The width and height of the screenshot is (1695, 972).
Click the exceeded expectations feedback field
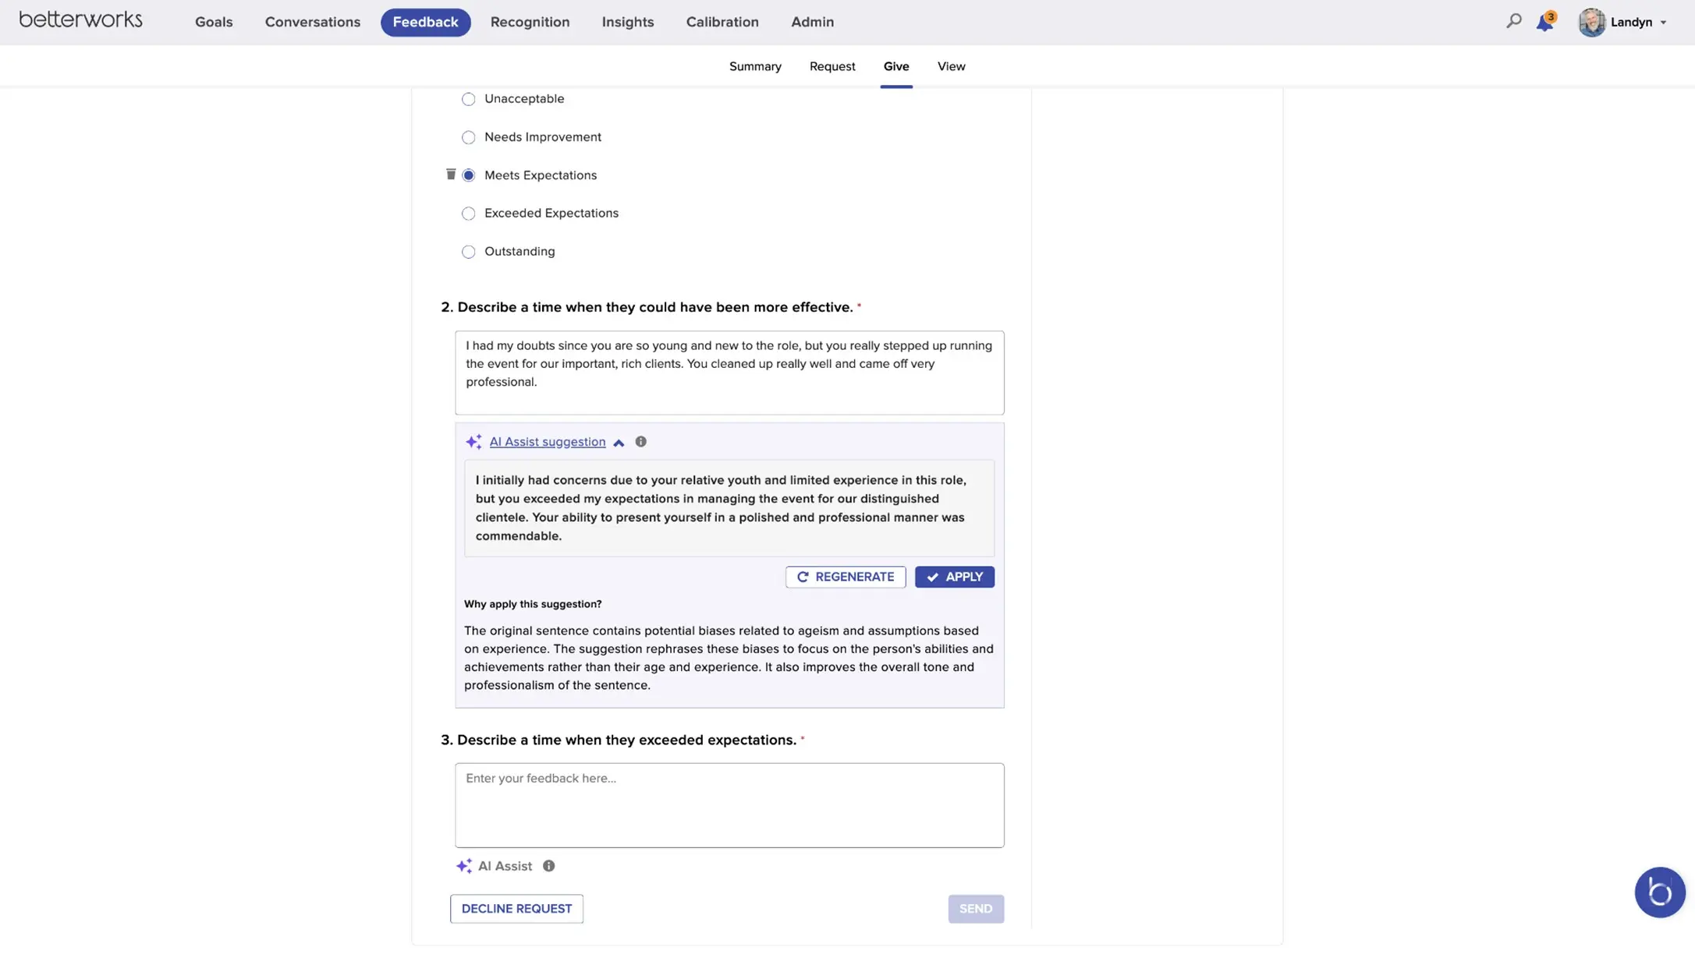729,805
